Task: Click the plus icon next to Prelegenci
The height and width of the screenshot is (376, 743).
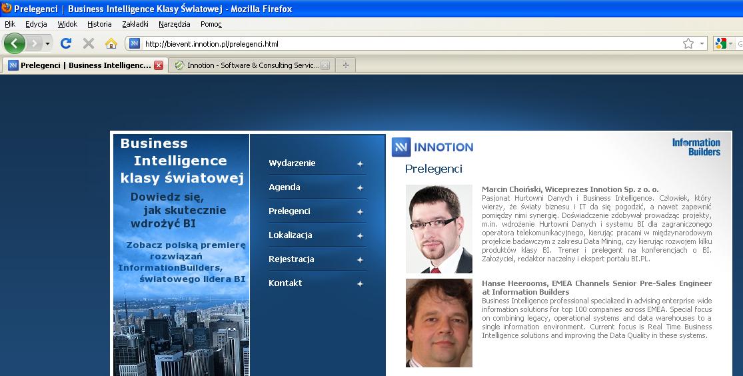Action: (x=360, y=212)
